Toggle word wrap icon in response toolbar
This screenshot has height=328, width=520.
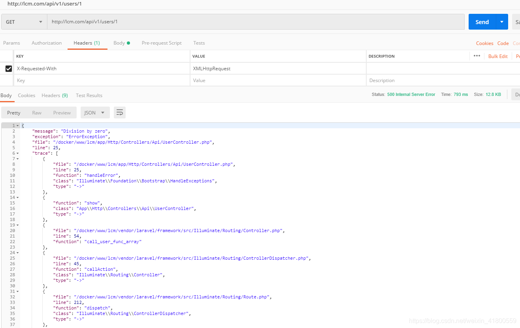[x=119, y=112]
